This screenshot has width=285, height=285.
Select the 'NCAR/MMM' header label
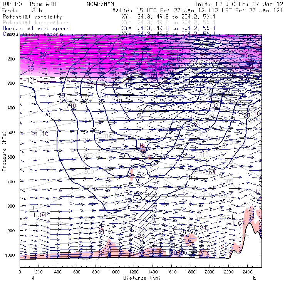click(101, 4)
